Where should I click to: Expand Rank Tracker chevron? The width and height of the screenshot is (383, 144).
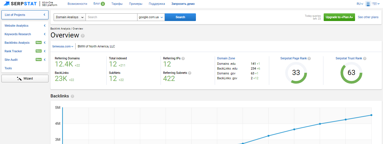[x=45, y=51]
